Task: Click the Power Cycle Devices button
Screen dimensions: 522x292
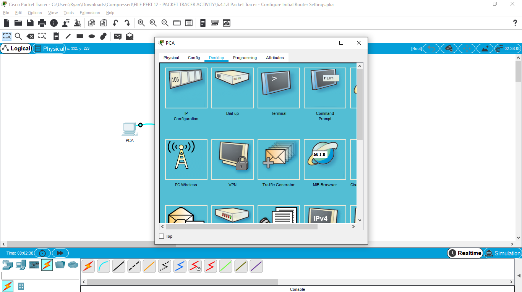Action: (42, 253)
